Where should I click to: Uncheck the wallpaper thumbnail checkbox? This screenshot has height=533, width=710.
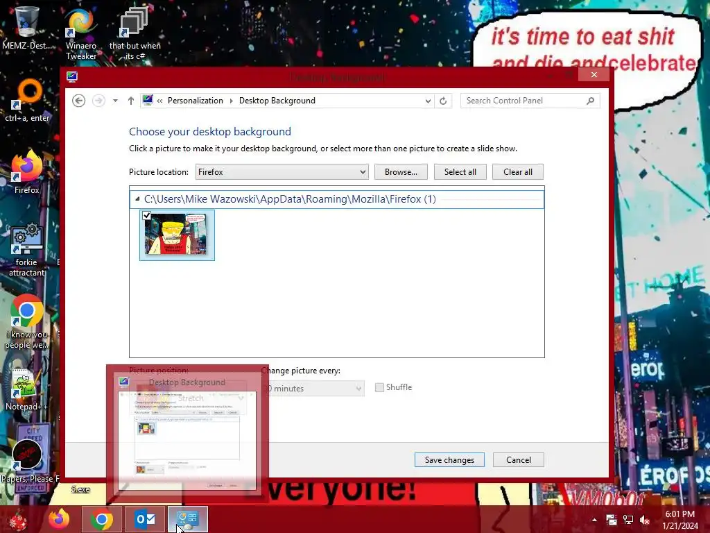pyautogui.click(x=147, y=215)
